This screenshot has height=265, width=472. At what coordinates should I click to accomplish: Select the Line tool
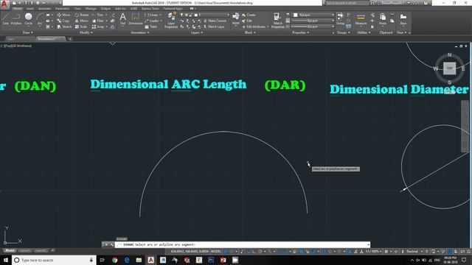point(5,18)
